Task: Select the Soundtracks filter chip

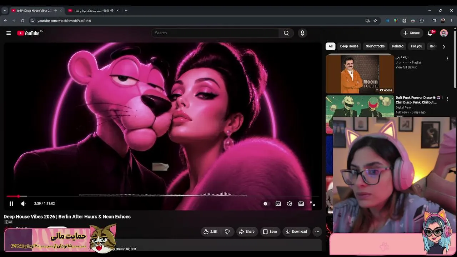Action: coord(375,46)
